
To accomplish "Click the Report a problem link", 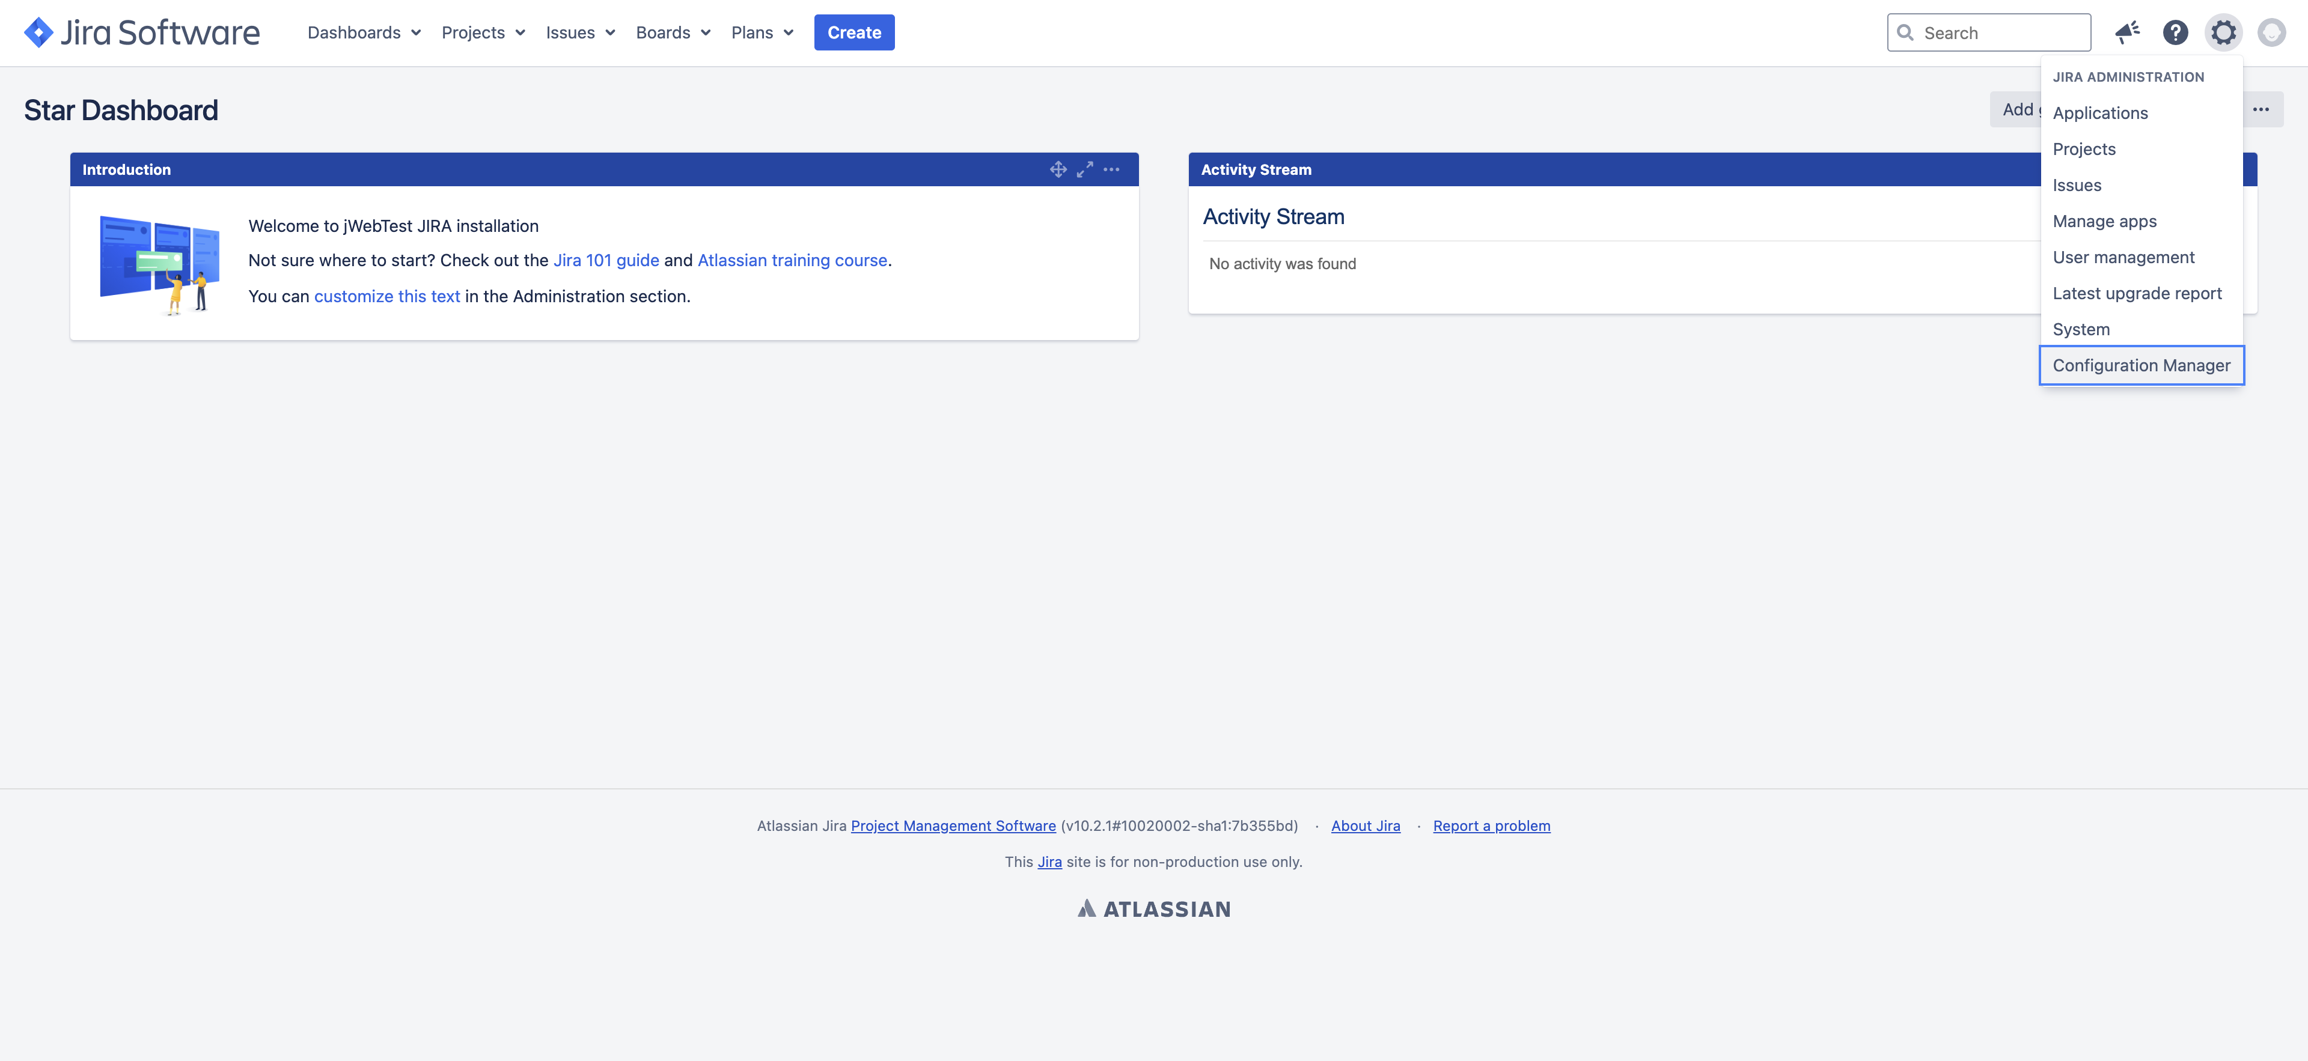I will [x=1492, y=825].
